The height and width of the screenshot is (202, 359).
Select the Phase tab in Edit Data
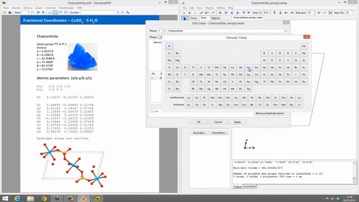tap(153, 37)
